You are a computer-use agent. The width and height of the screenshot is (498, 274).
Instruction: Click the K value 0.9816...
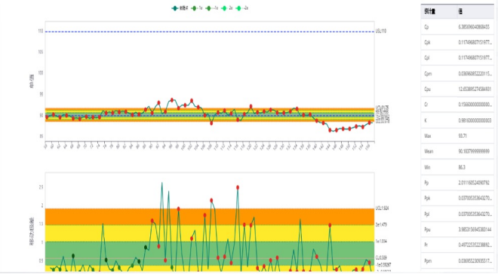coord(475,120)
